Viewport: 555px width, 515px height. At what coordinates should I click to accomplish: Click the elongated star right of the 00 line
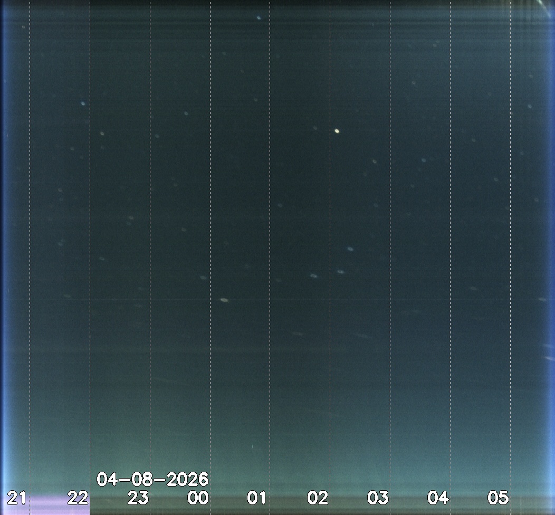point(224,300)
